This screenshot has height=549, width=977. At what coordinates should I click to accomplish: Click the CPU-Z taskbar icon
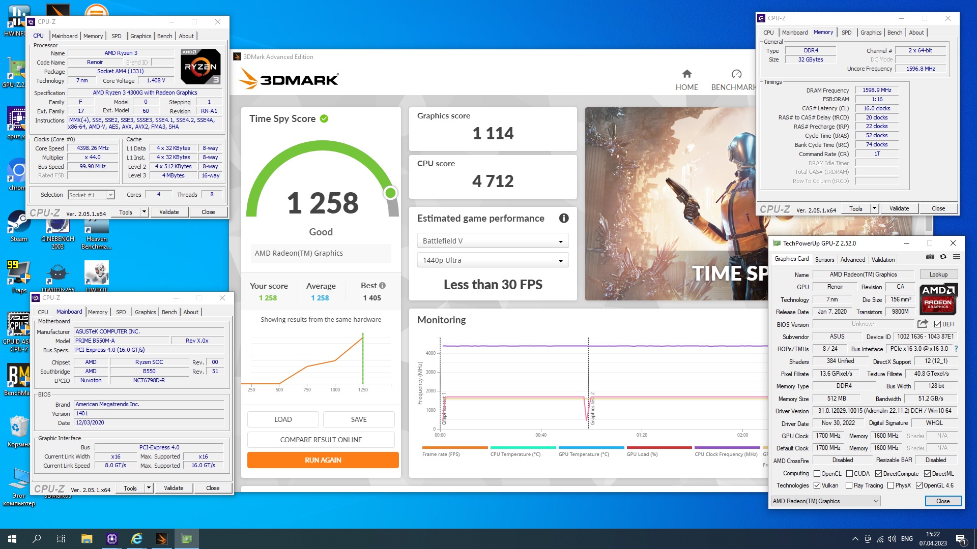112,539
